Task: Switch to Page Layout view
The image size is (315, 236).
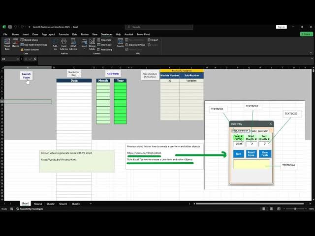Action: point(271,209)
